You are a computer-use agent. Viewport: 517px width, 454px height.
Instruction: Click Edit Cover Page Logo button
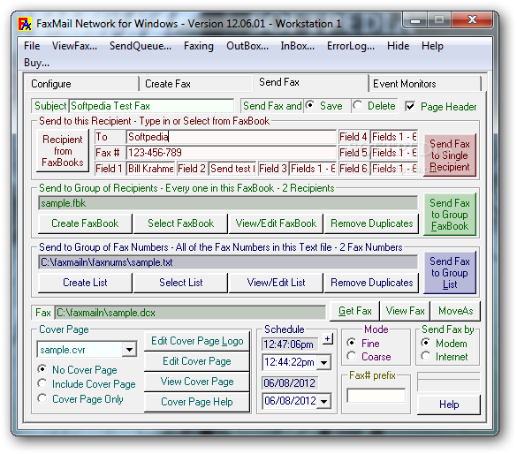(197, 341)
